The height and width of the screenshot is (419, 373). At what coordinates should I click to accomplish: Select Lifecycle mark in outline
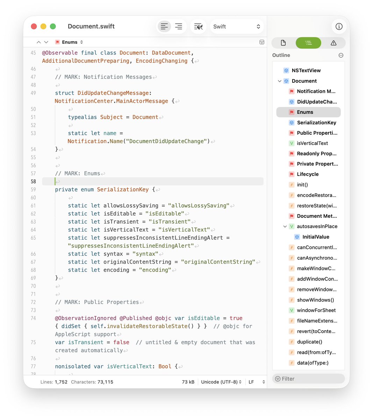(x=308, y=174)
